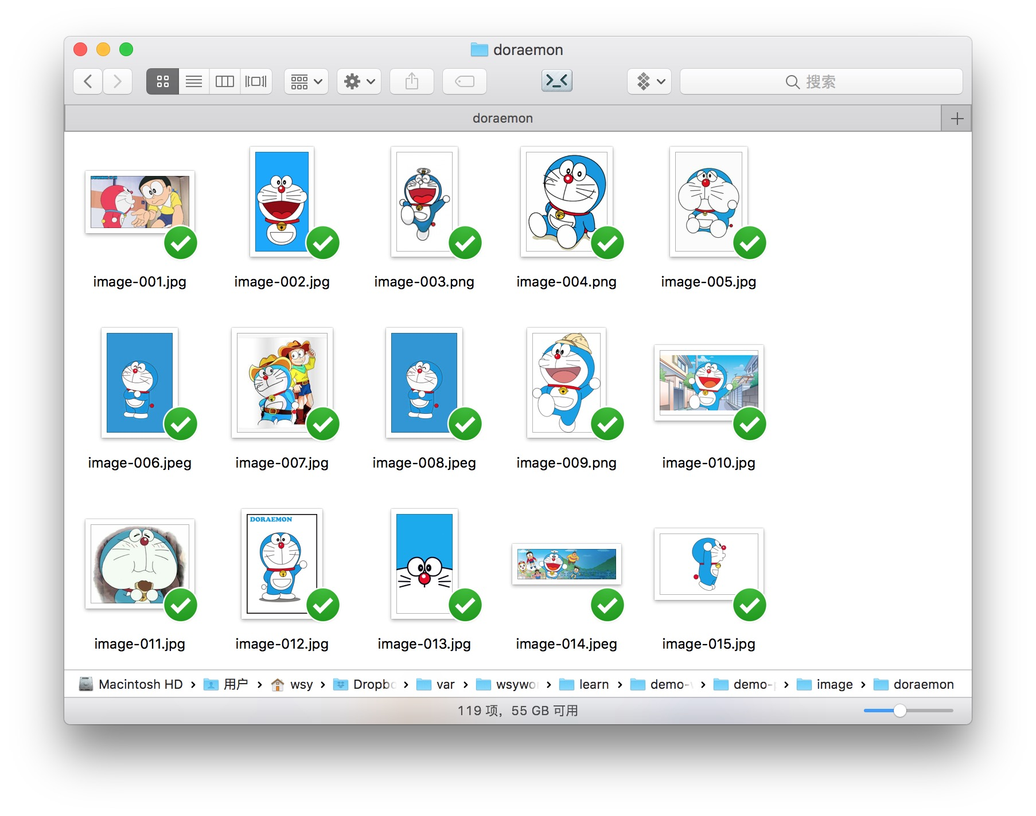The height and width of the screenshot is (816, 1036).
Task: Click the icon size slider
Action: 909,711
